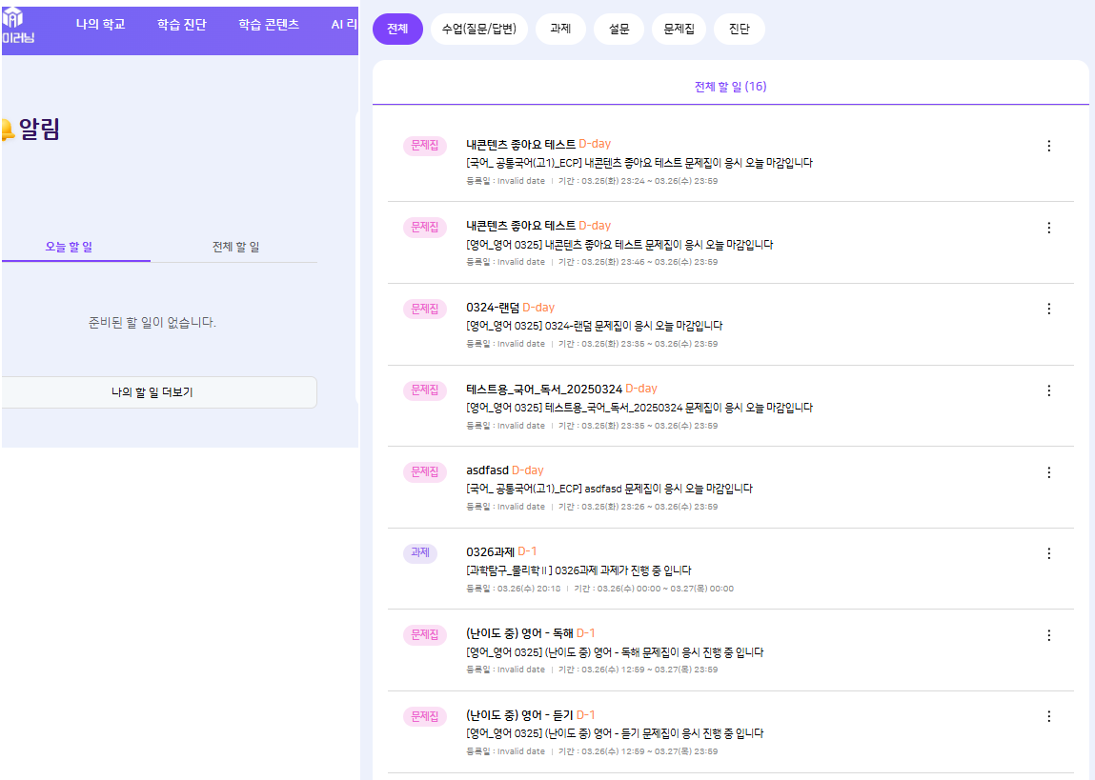Switch to 오늘 할 일 tab
The height and width of the screenshot is (780, 1095).
coord(69,247)
